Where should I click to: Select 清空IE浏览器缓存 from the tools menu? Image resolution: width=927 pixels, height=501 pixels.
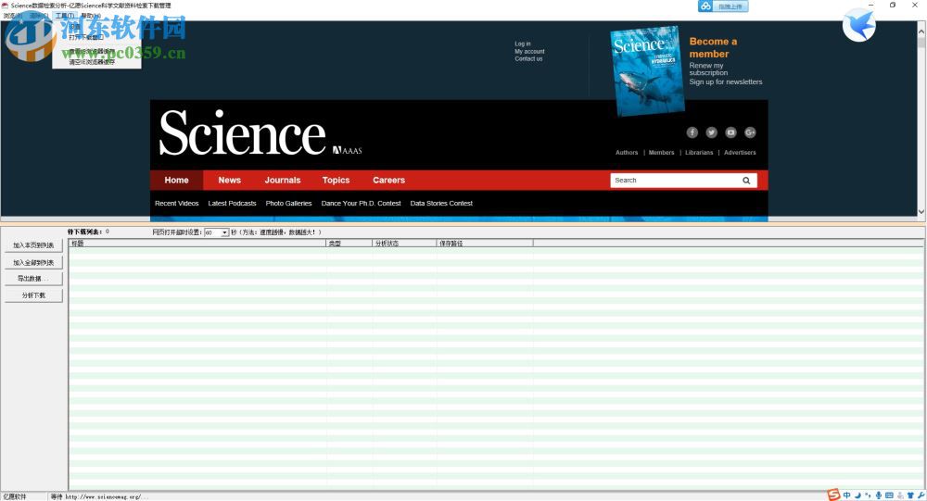point(92,61)
